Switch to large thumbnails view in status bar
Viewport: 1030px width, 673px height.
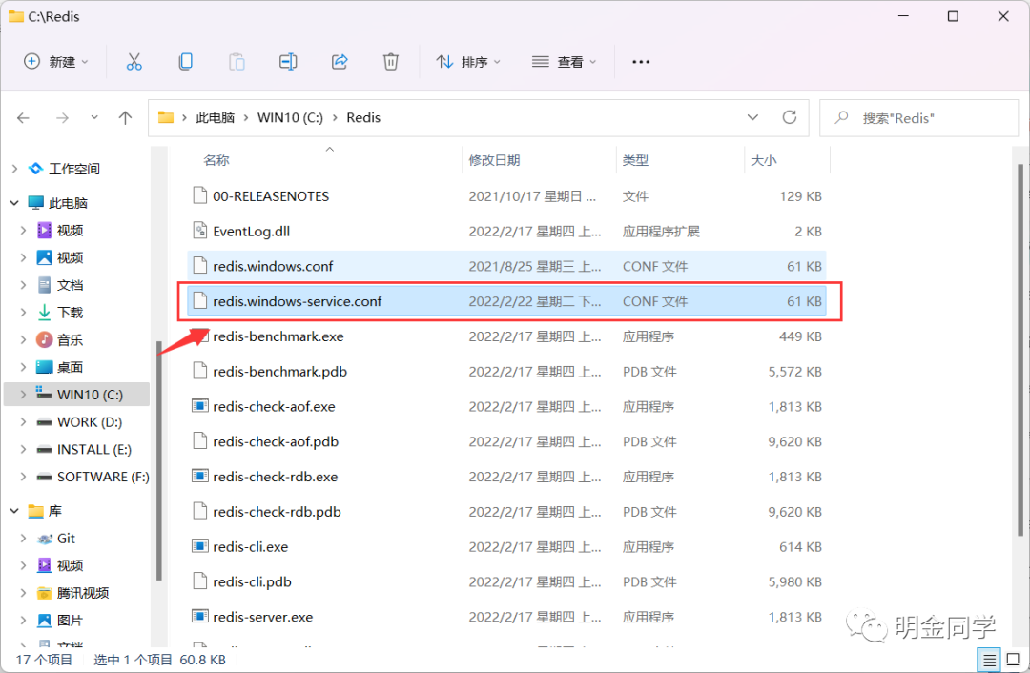click(1013, 659)
